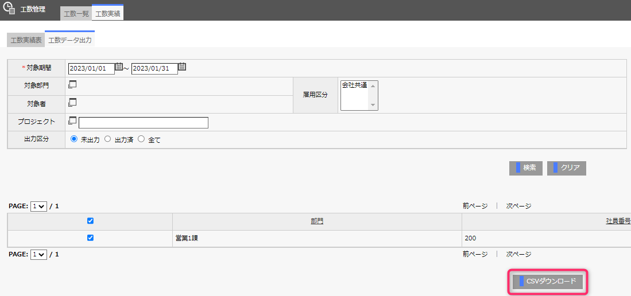Screen dimensions: 631x296
Task: Open calendar picker for start date
Action: (119, 67)
